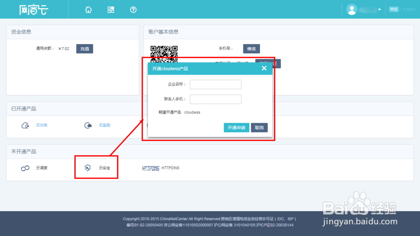The height and width of the screenshot is (236, 420).
Task: Click the 取消 button in dialog
Action: coord(259,127)
